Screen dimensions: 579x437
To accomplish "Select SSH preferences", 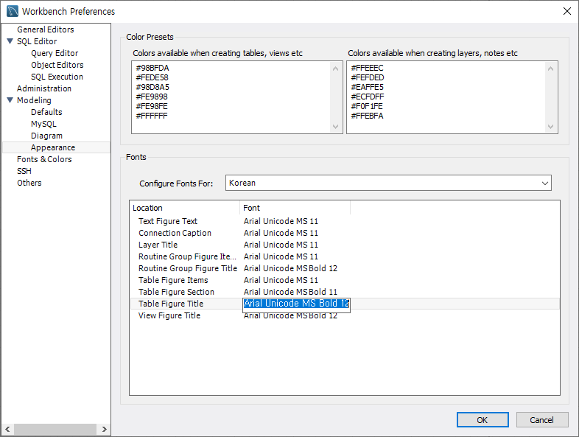I will click(24, 172).
